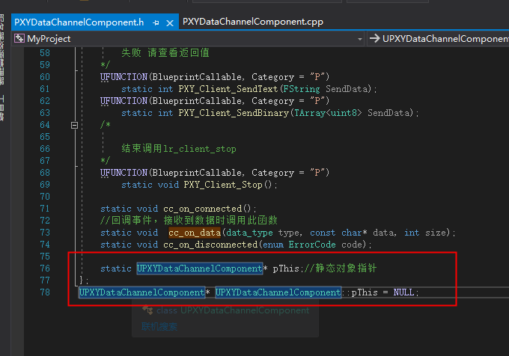Click line number 60 in the gutter
This screenshot has height=356, width=509.
[x=45, y=77]
